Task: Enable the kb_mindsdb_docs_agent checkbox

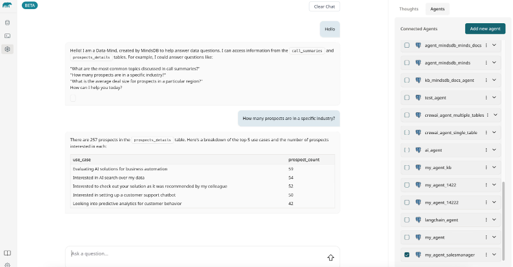Action: coord(407,80)
